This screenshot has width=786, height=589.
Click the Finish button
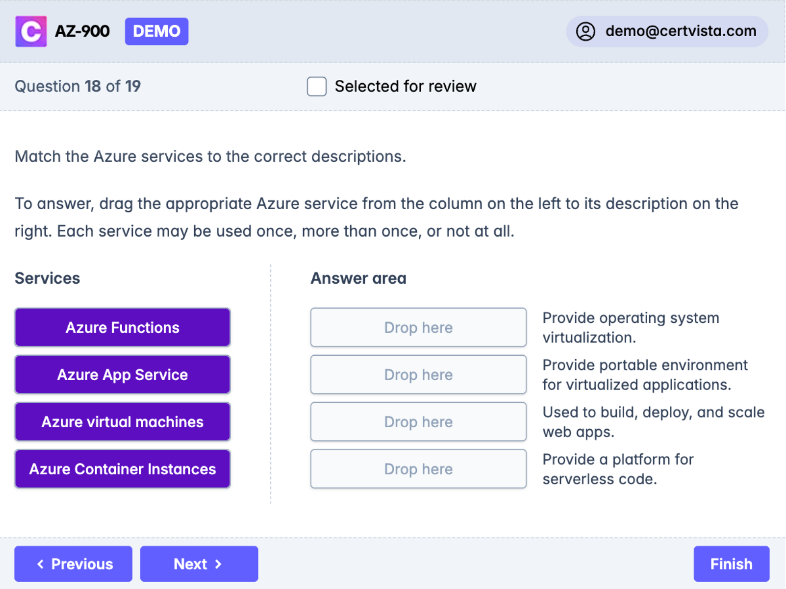[731, 563]
